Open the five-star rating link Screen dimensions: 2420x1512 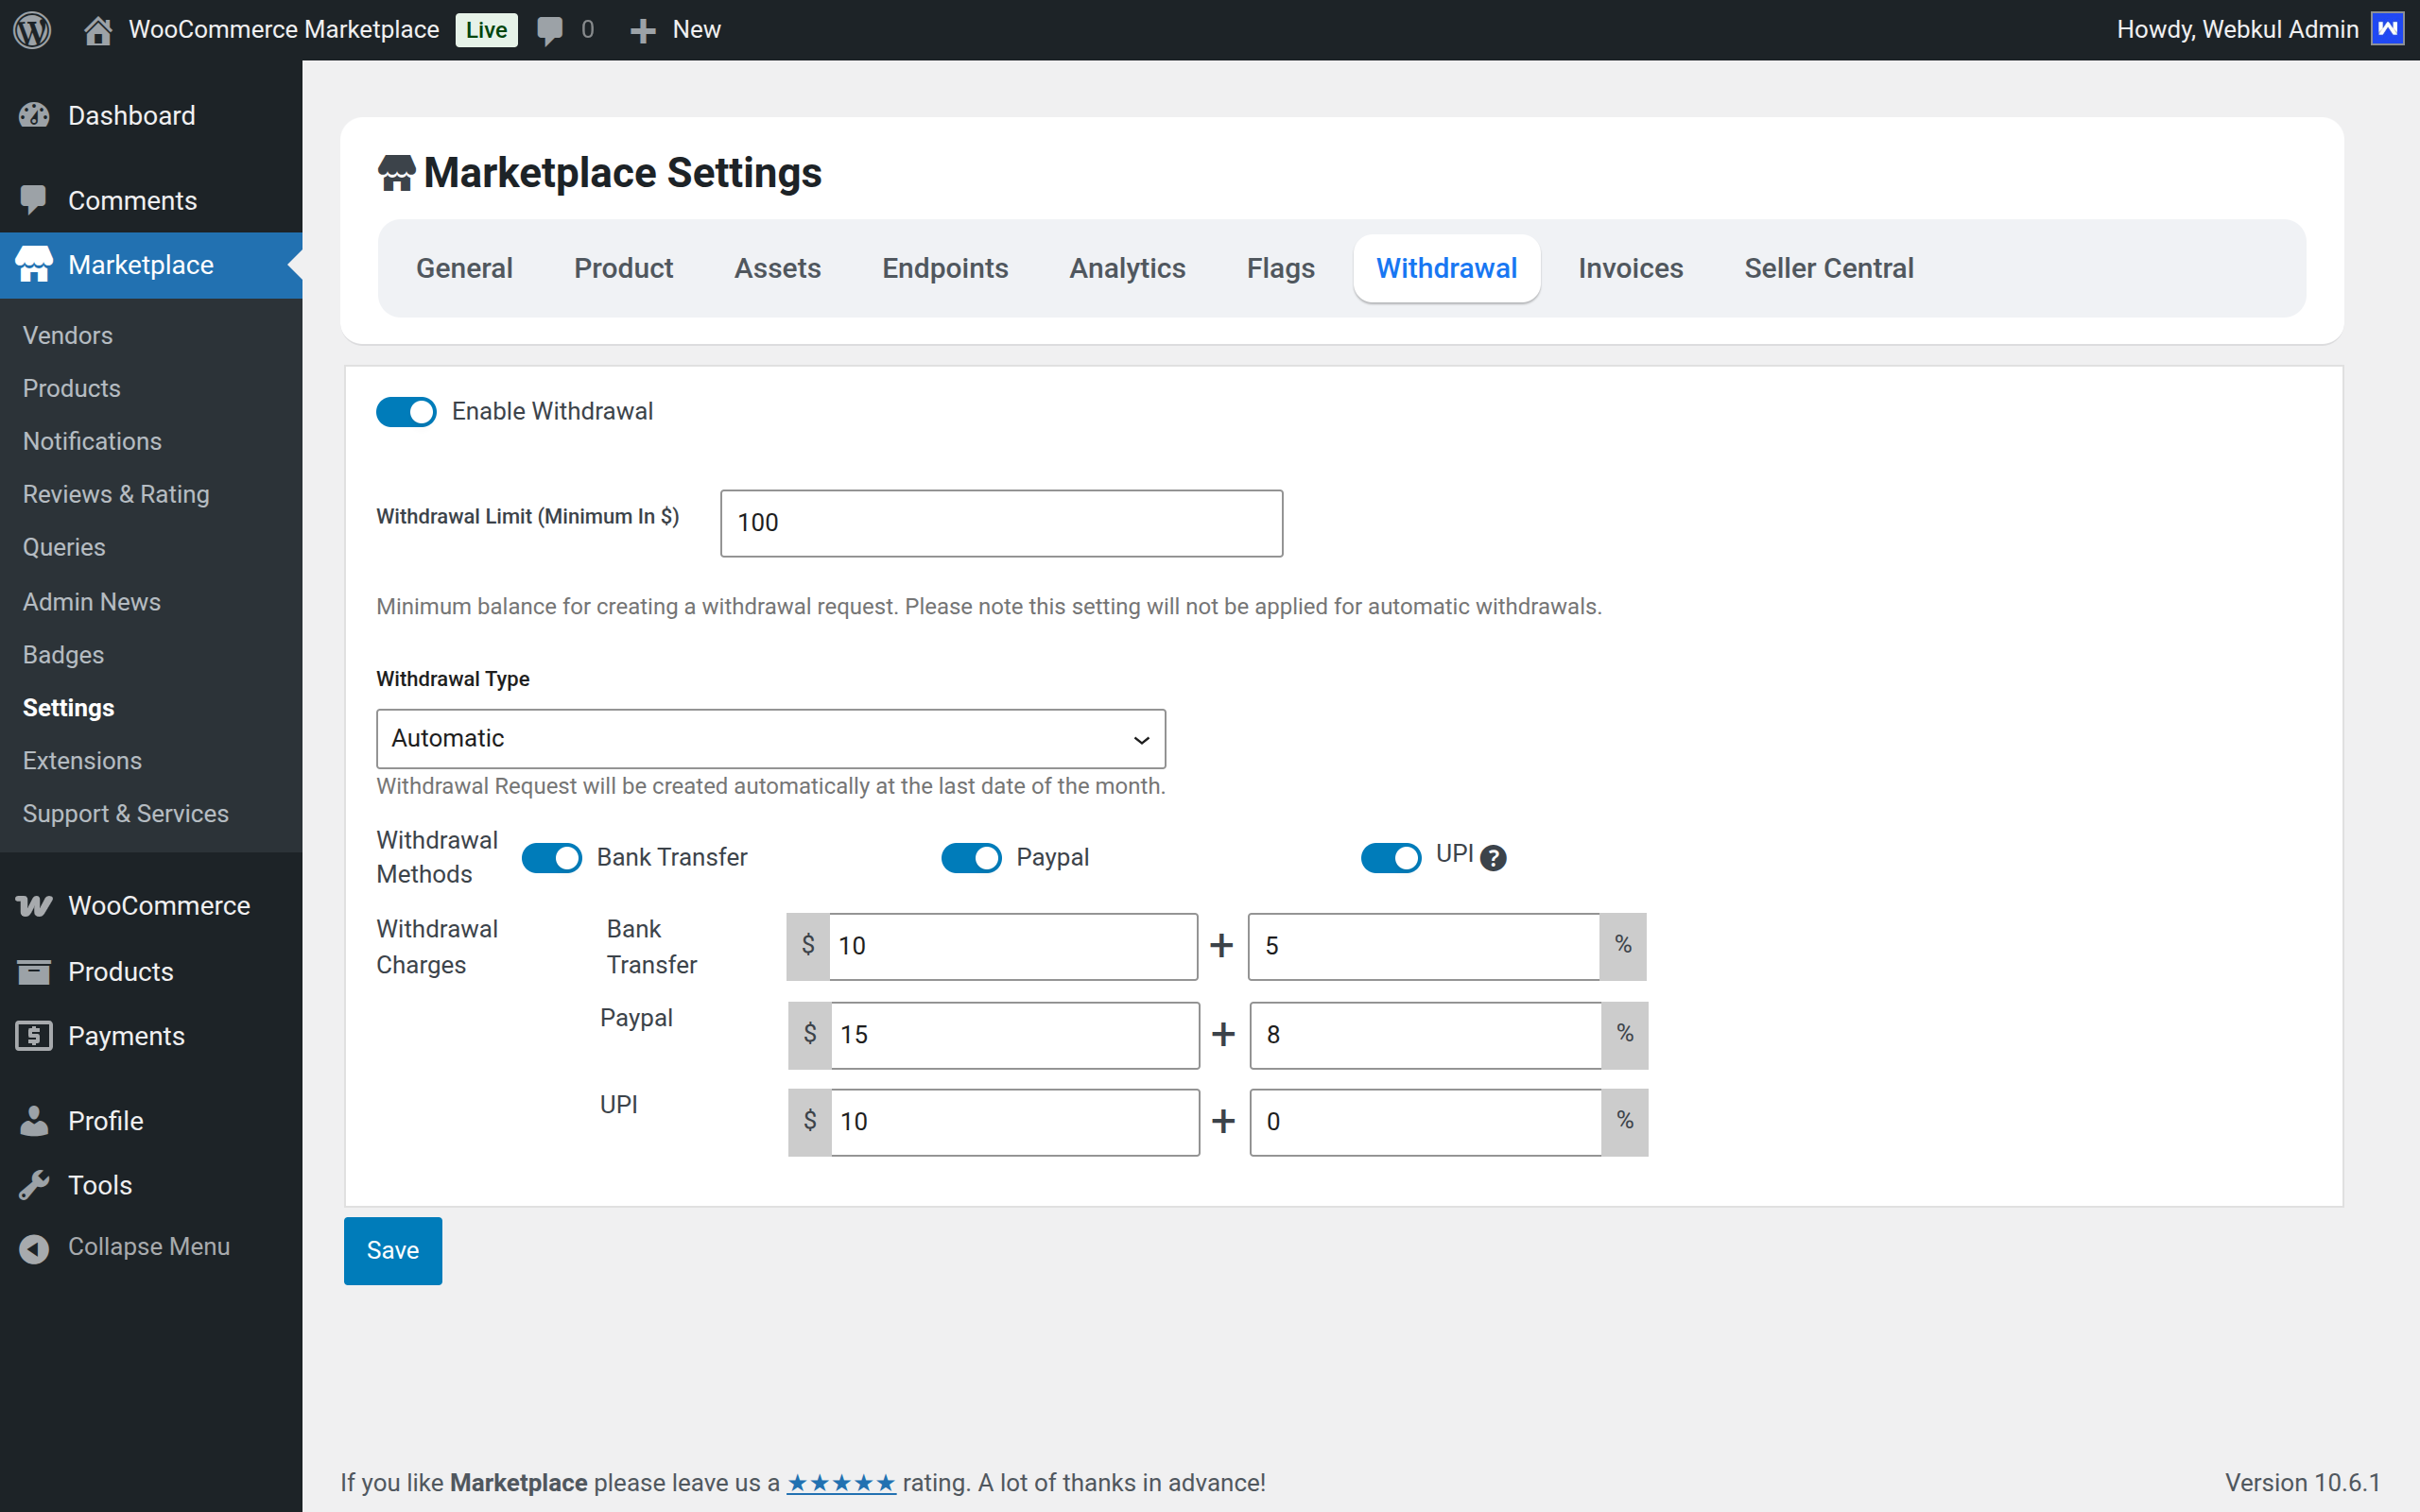(x=841, y=1482)
